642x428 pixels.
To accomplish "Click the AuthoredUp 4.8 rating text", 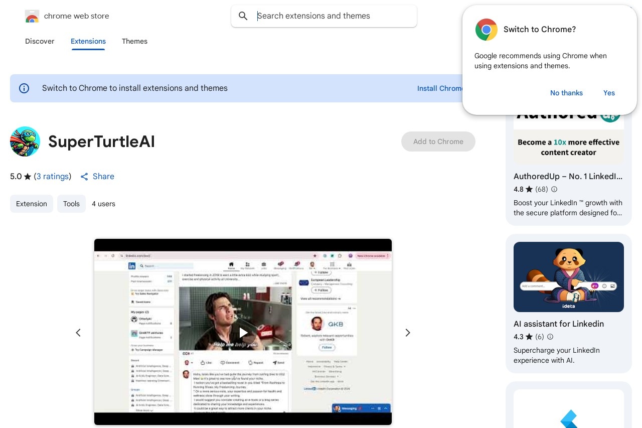I will pos(519,189).
